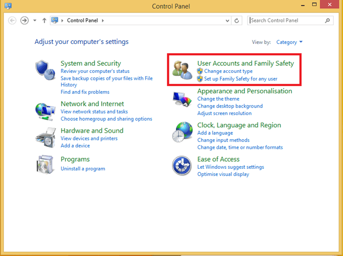This screenshot has width=343, height=256.
Task: Click shield icon beside Set up Family Safety
Action: (200, 79)
